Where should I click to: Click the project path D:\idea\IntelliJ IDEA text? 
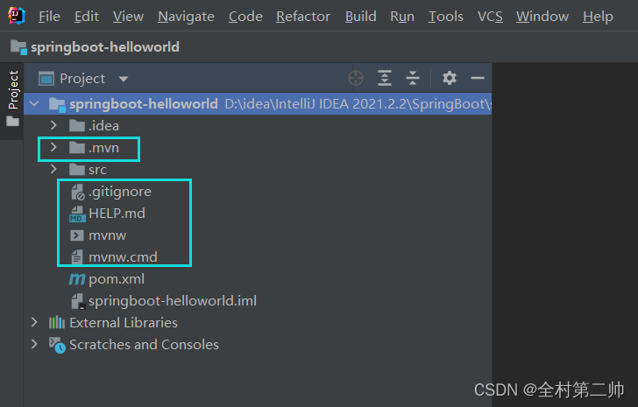pyautogui.click(x=358, y=104)
